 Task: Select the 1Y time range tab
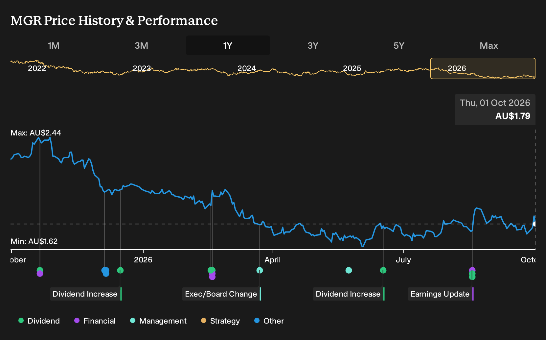coord(228,45)
